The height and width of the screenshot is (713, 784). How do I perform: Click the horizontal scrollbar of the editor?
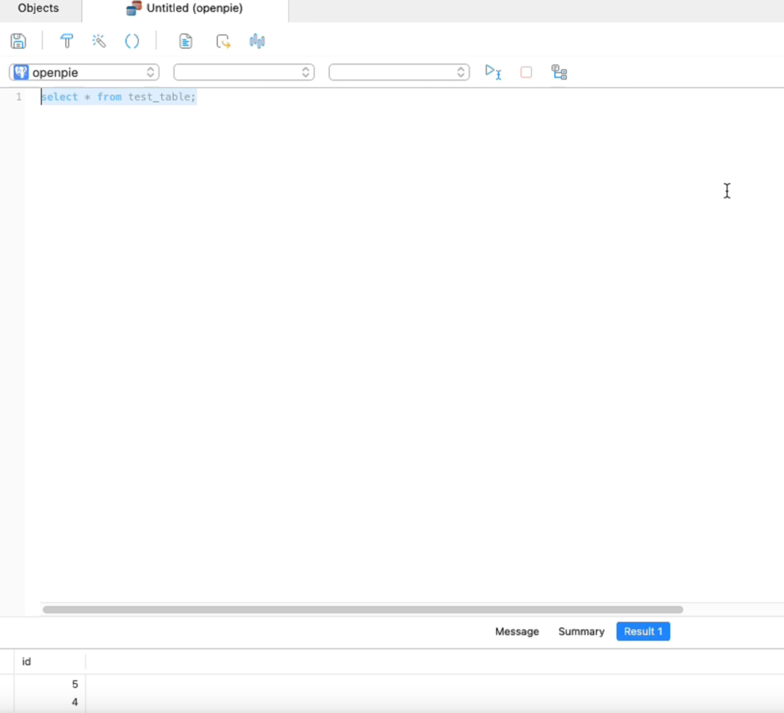[x=363, y=609]
